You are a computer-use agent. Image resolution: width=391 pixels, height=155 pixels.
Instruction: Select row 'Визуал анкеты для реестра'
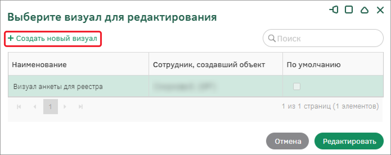58,87
